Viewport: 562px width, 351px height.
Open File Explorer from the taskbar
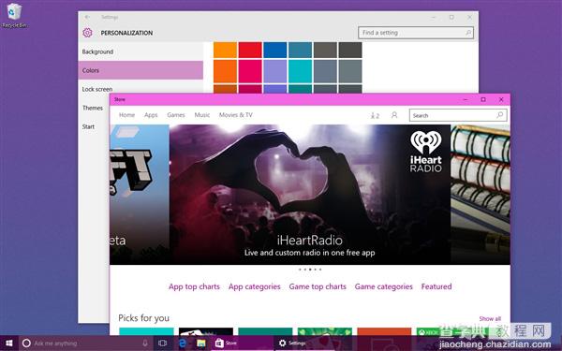(201, 344)
